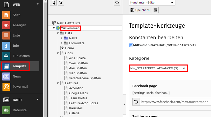The image size is (211, 117).
Task: Click the Mittwald Starterkit template name
Action: (149, 45)
